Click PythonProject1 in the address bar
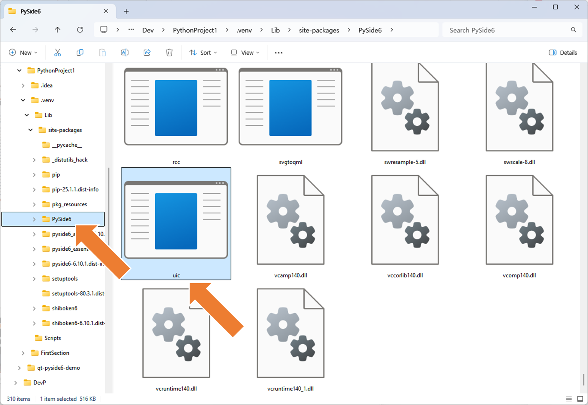This screenshot has width=588, height=405. [195, 30]
